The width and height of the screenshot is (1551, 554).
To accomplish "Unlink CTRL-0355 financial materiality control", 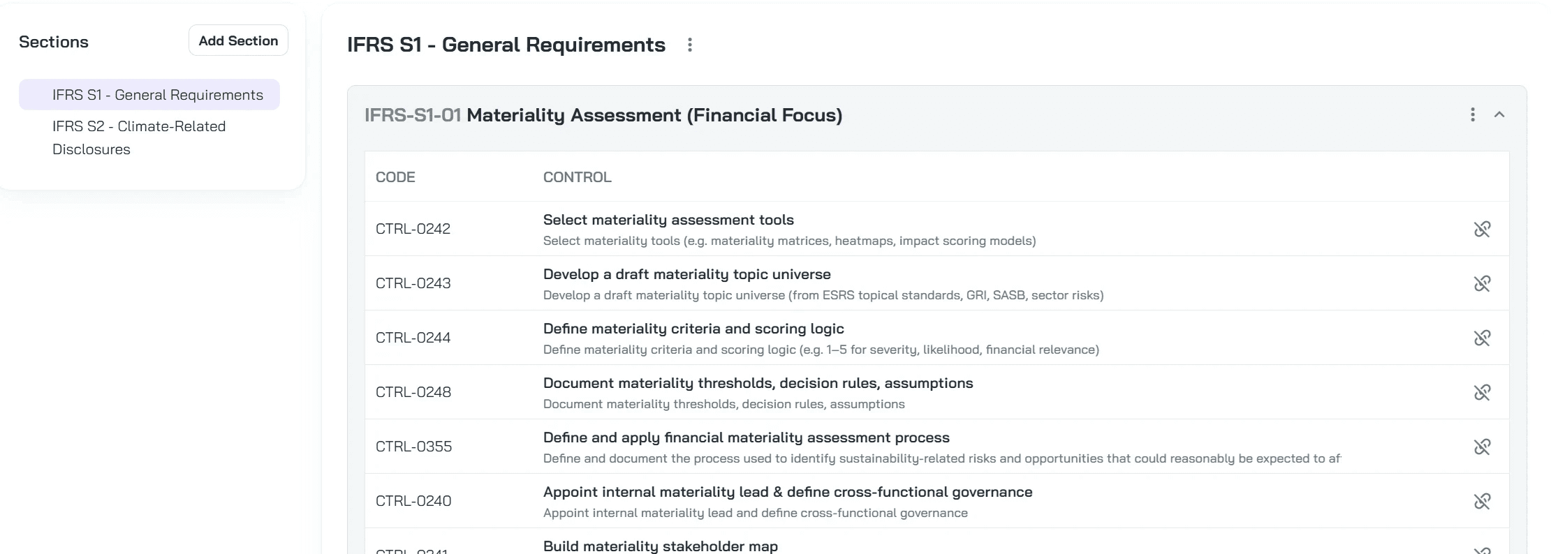I will coord(1482,447).
